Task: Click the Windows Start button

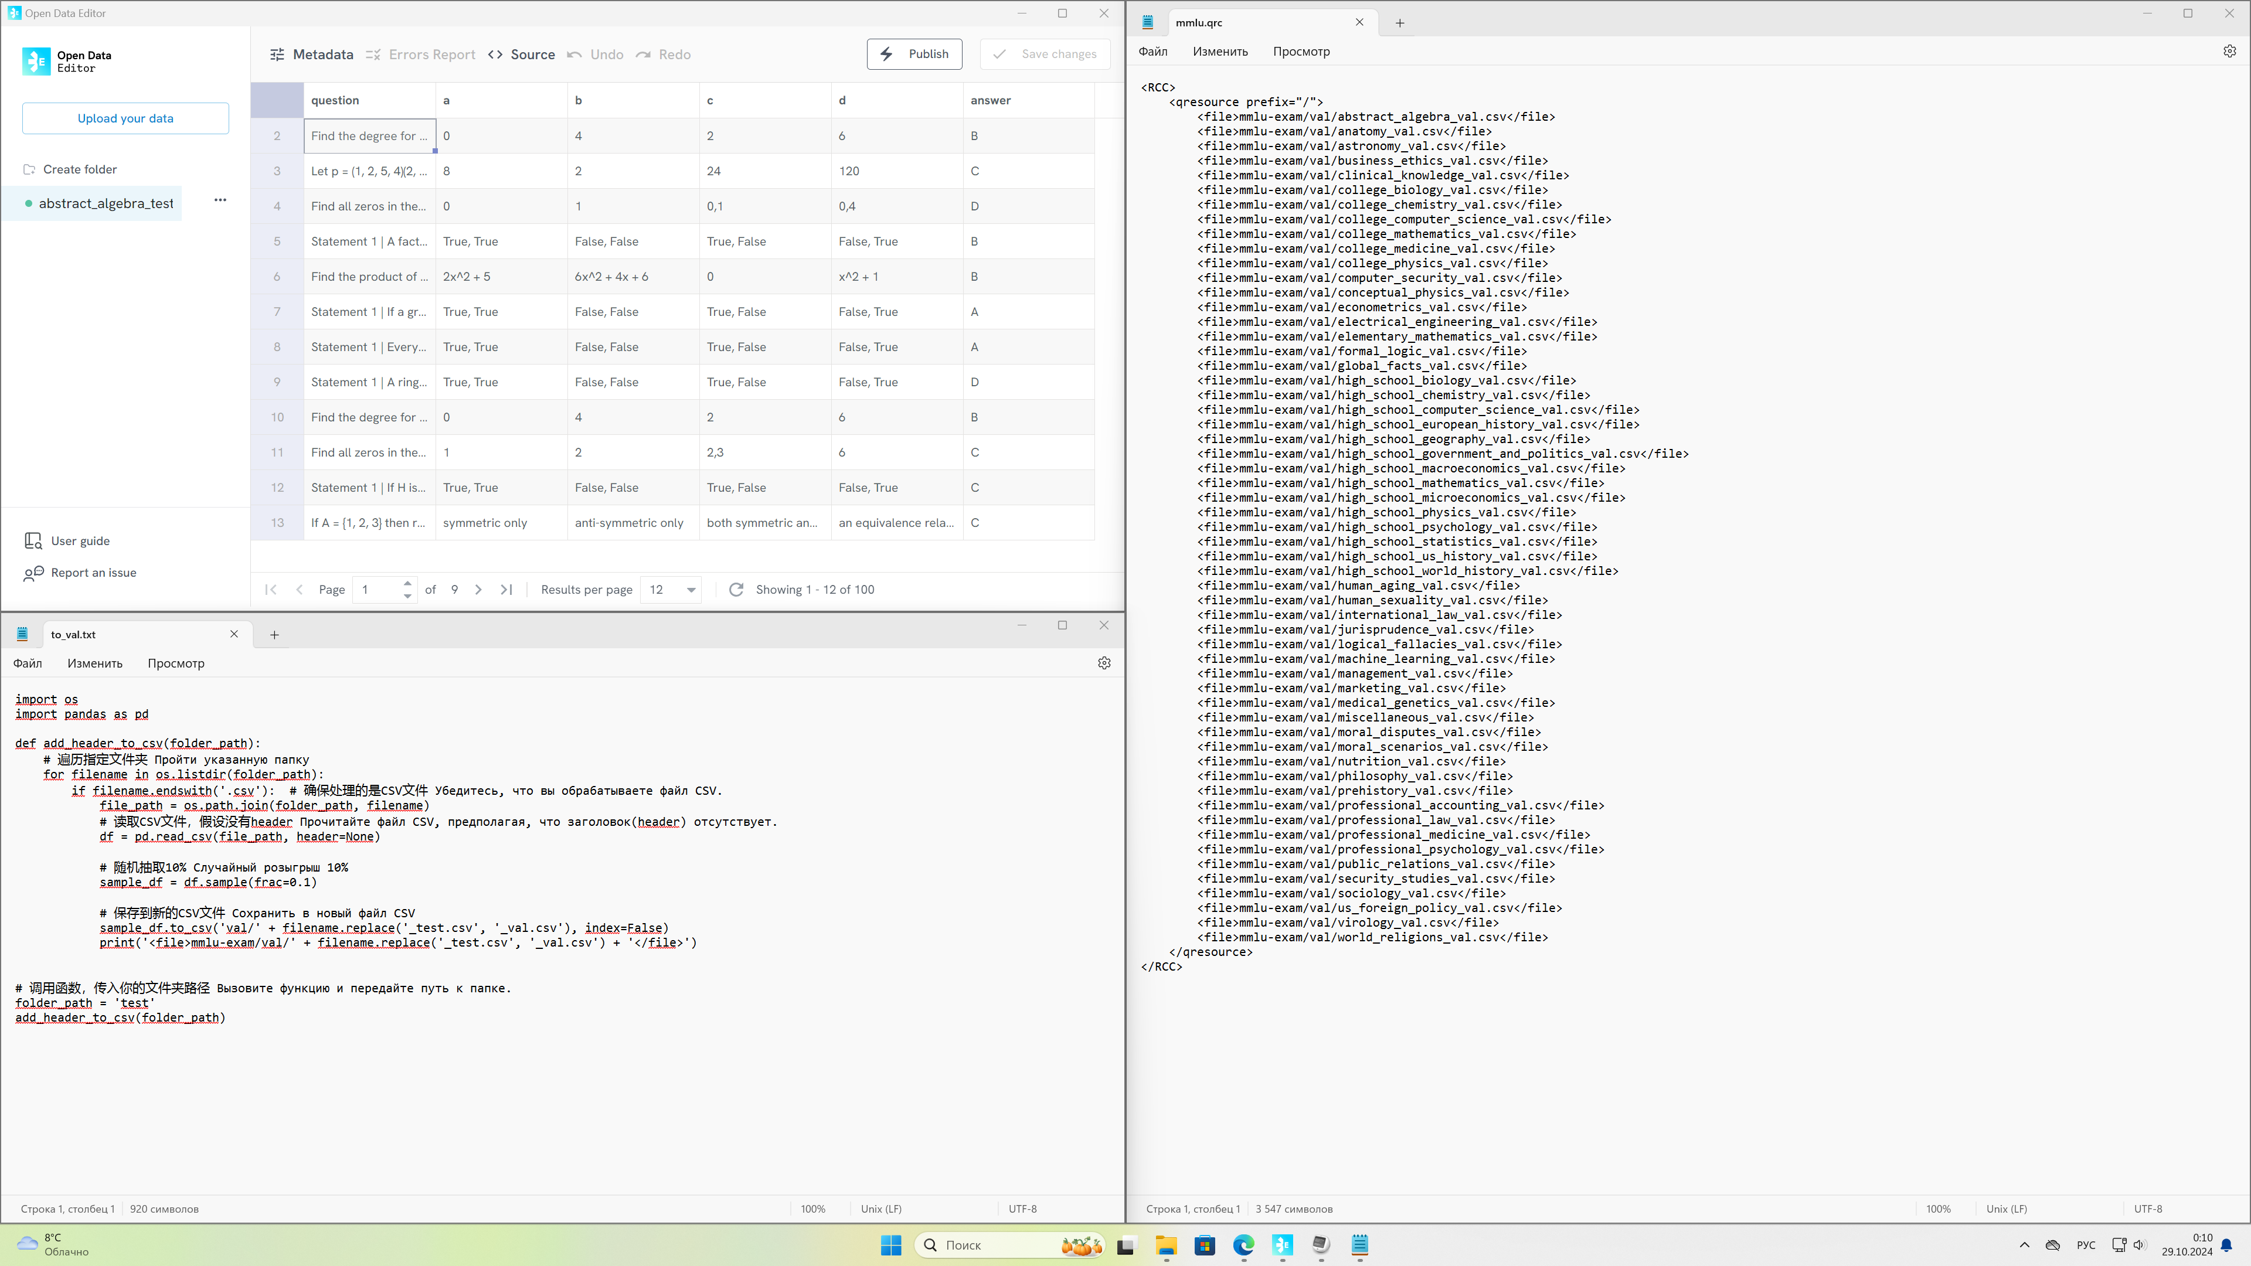Action: coord(890,1245)
